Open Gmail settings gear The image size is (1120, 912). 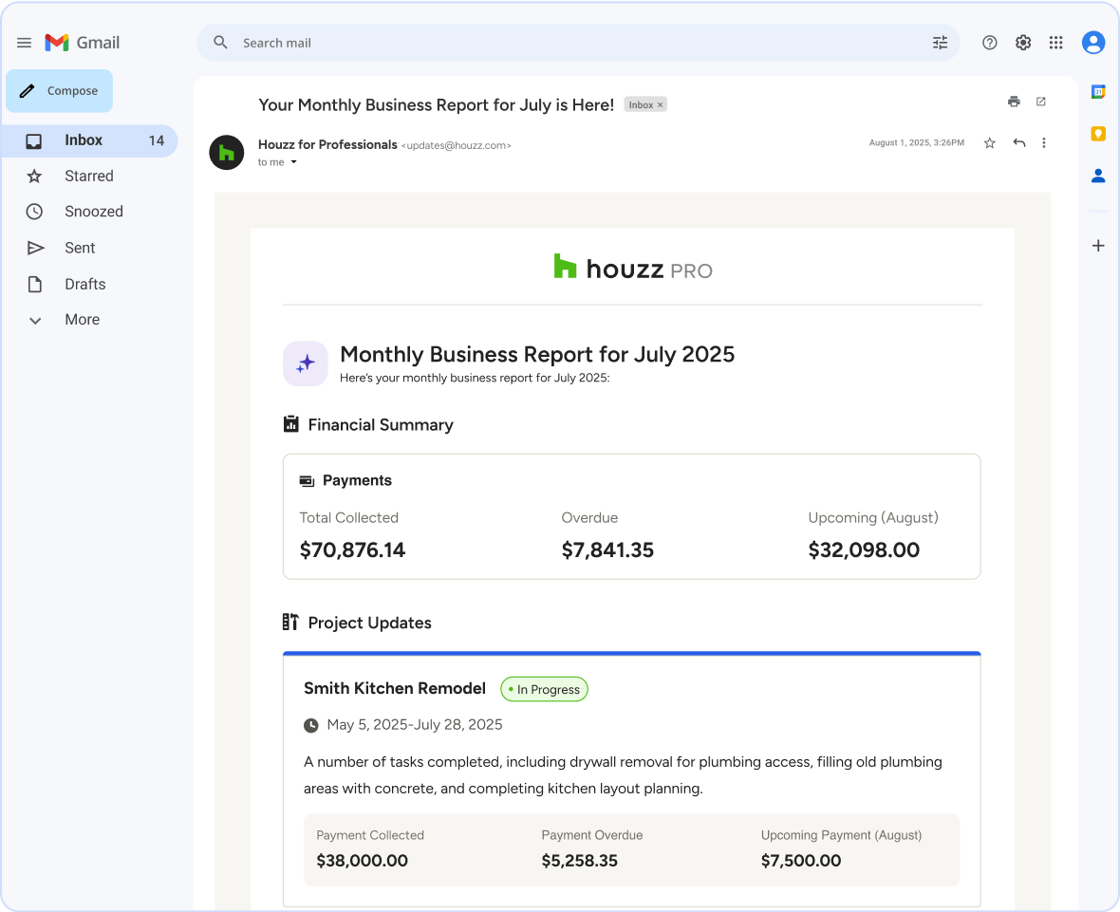pyautogui.click(x=1022, y=43)
